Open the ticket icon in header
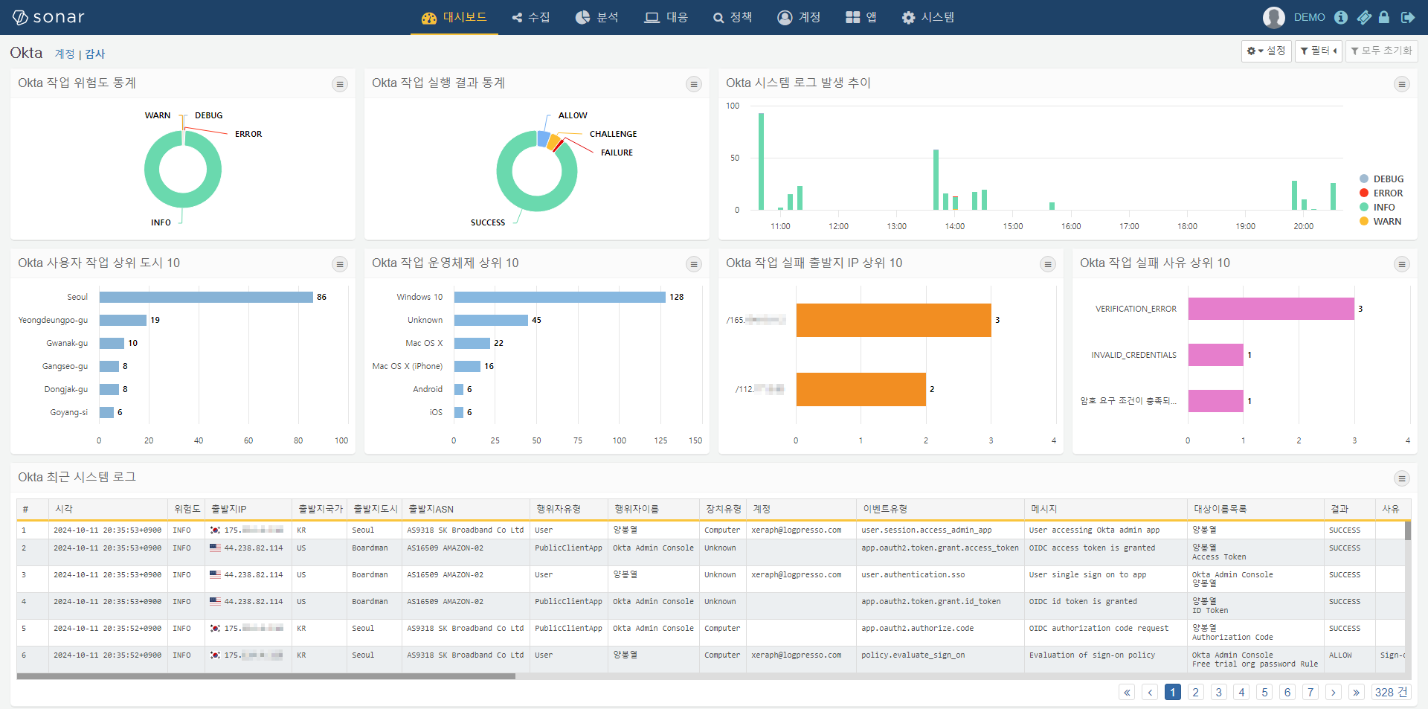1428x709 pixels. click(x=1363, y=17)
